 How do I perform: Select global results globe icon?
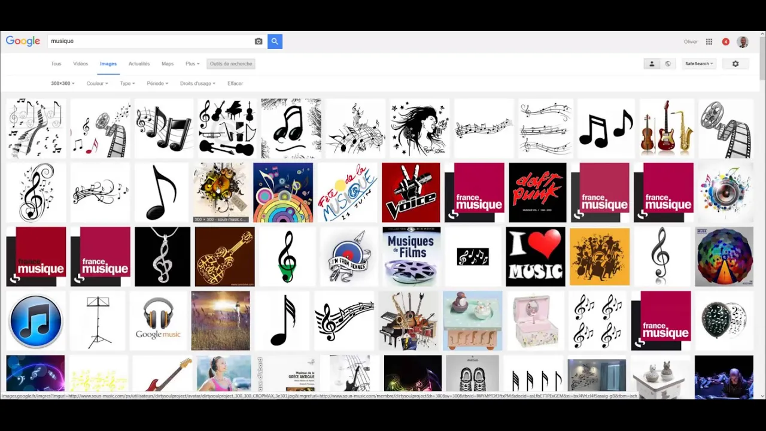668,63
